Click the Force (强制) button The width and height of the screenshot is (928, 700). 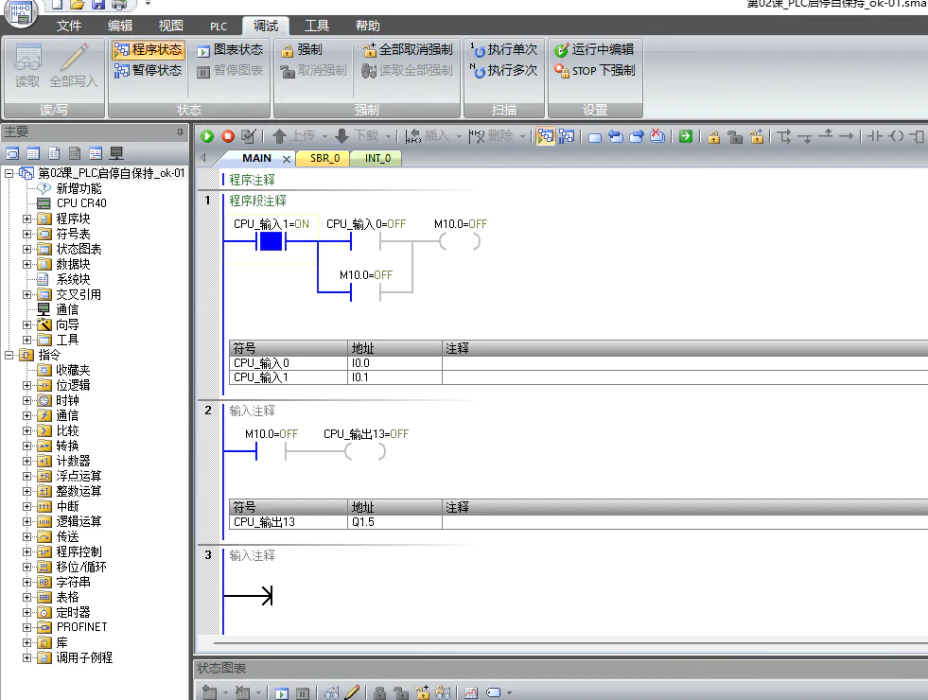pos(302,50)
